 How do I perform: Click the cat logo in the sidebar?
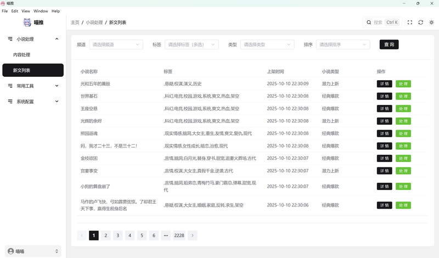[x=27, y=23]
